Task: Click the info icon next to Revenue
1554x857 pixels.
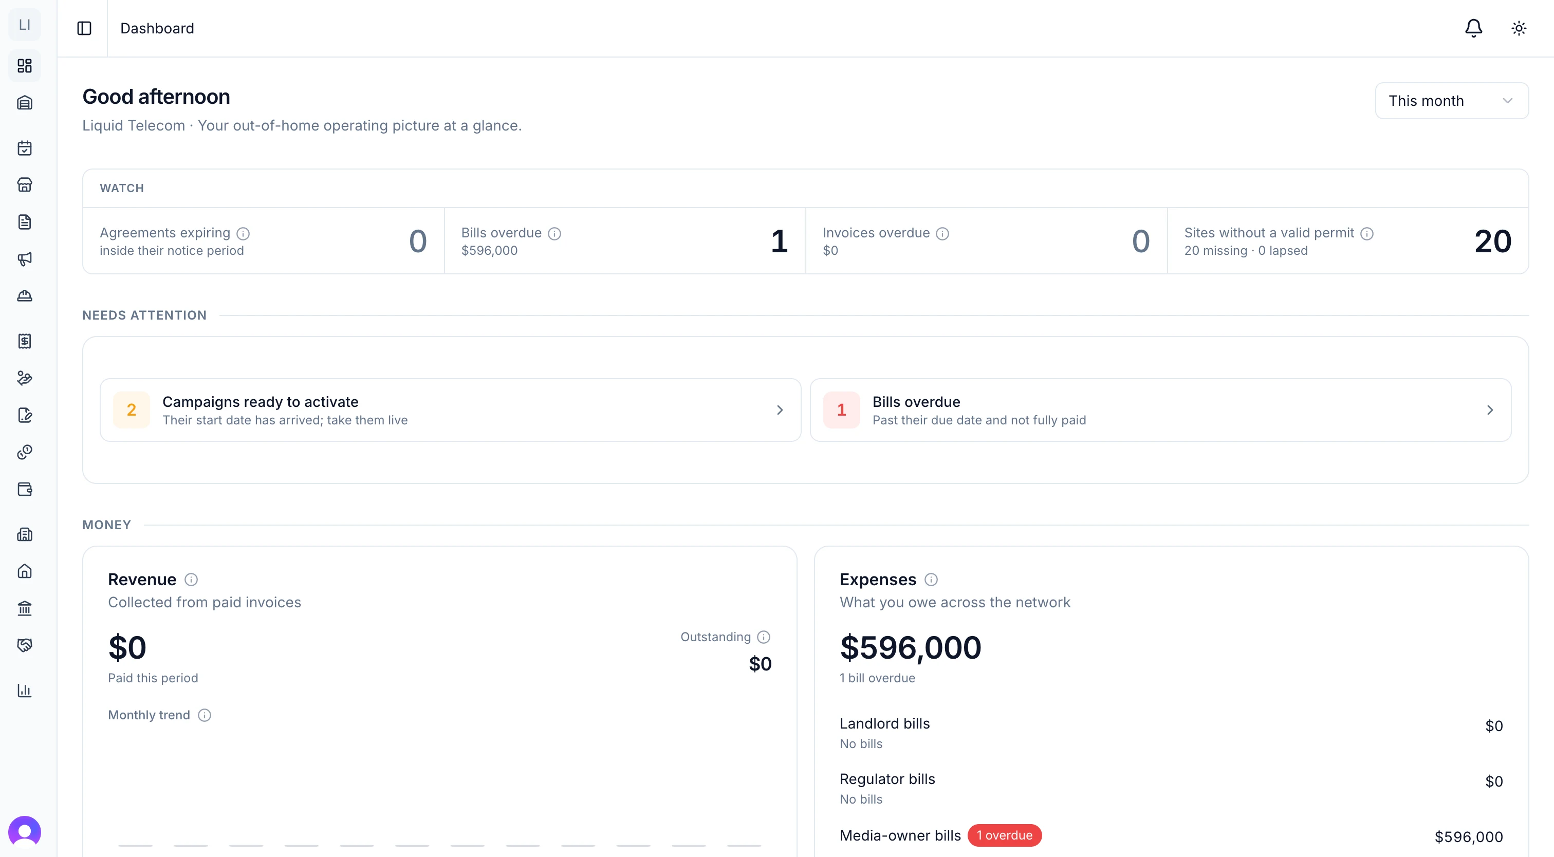Action: tap(191, 580)
